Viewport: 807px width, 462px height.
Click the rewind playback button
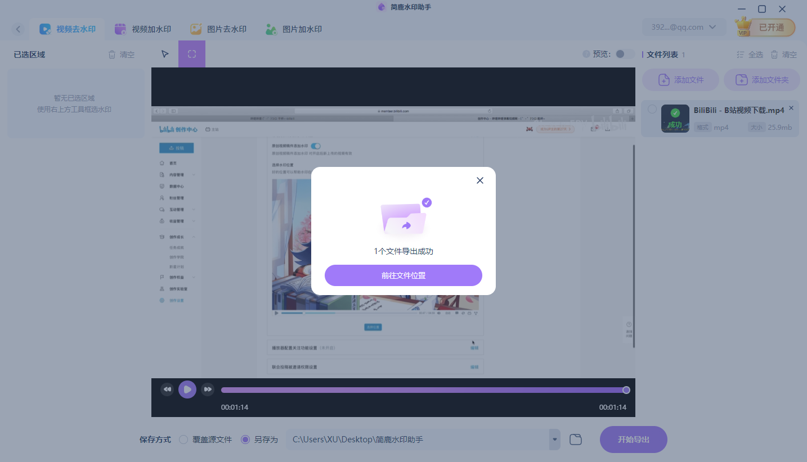click(x=167, y=389)
